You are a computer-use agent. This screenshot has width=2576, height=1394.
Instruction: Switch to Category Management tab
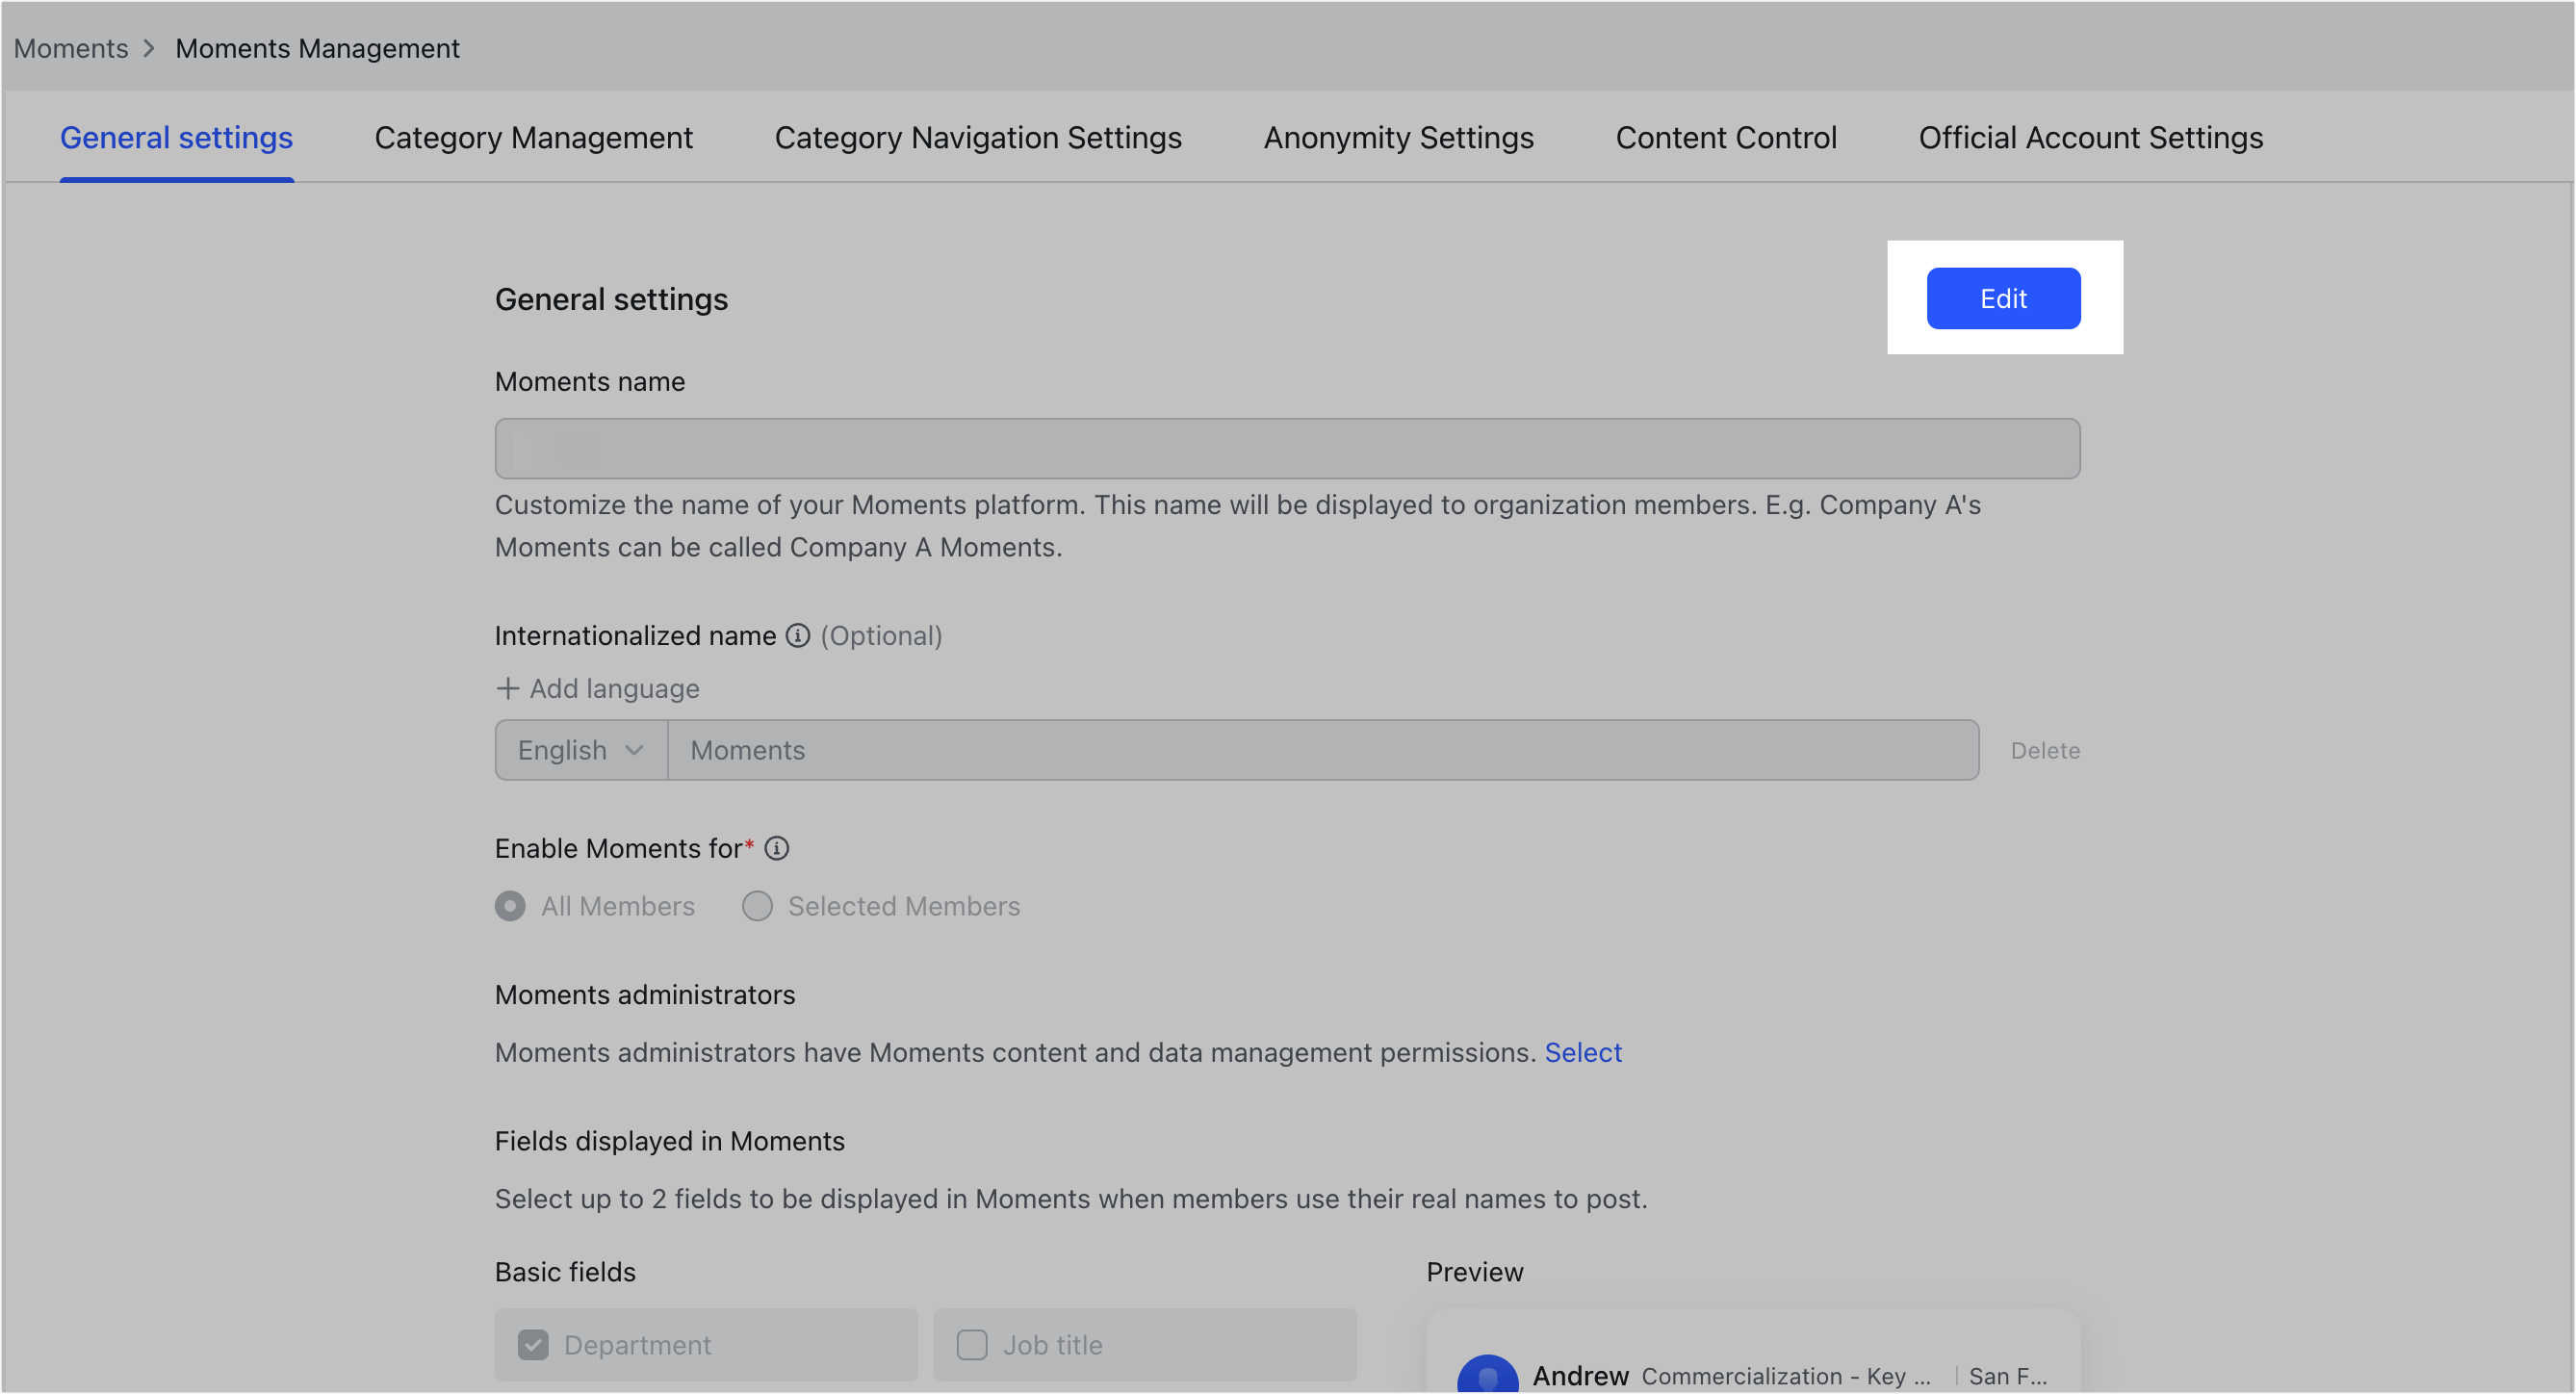(x=533, y=137)
